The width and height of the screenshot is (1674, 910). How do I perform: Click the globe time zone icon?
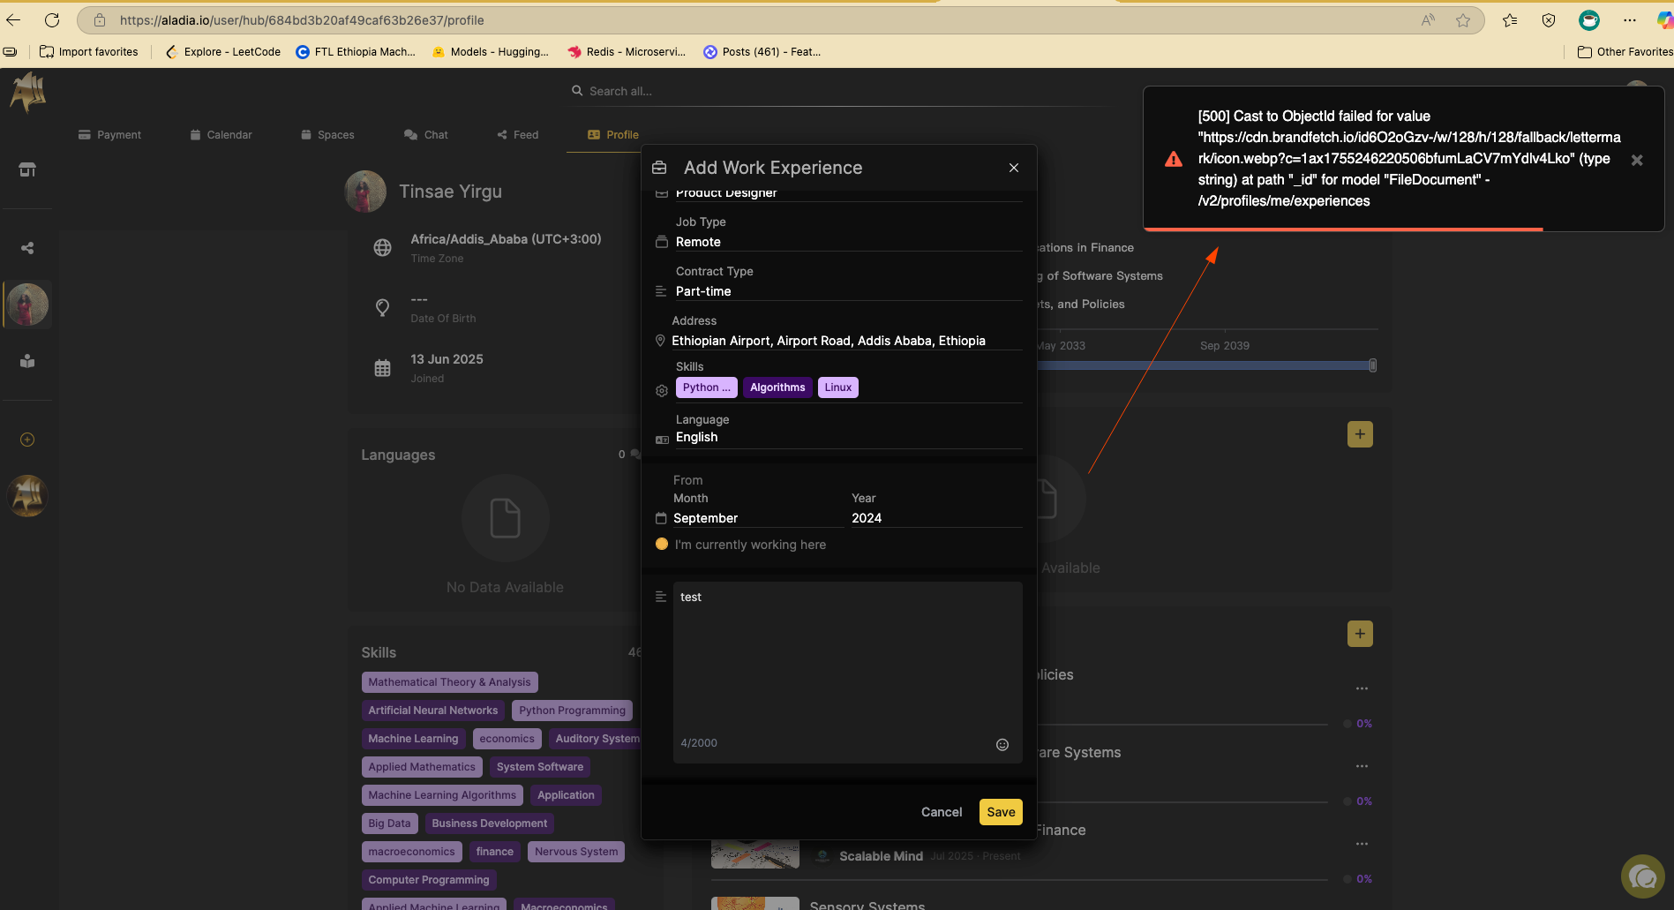(x=382, y=248)
